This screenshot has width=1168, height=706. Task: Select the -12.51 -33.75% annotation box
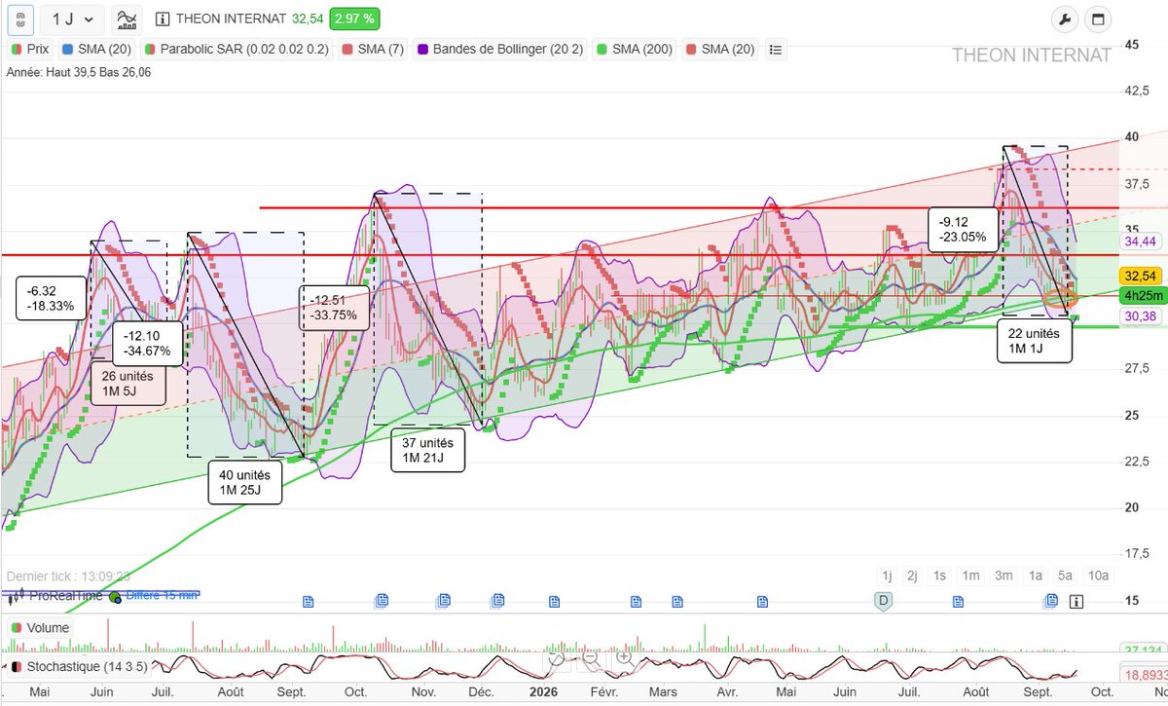click(334, 309)
